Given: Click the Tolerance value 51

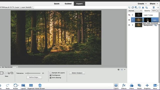Looking at the screenshot, I should (43, 73).
